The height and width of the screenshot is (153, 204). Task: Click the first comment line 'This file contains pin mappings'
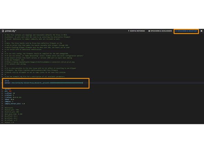(x=36, y=35)
